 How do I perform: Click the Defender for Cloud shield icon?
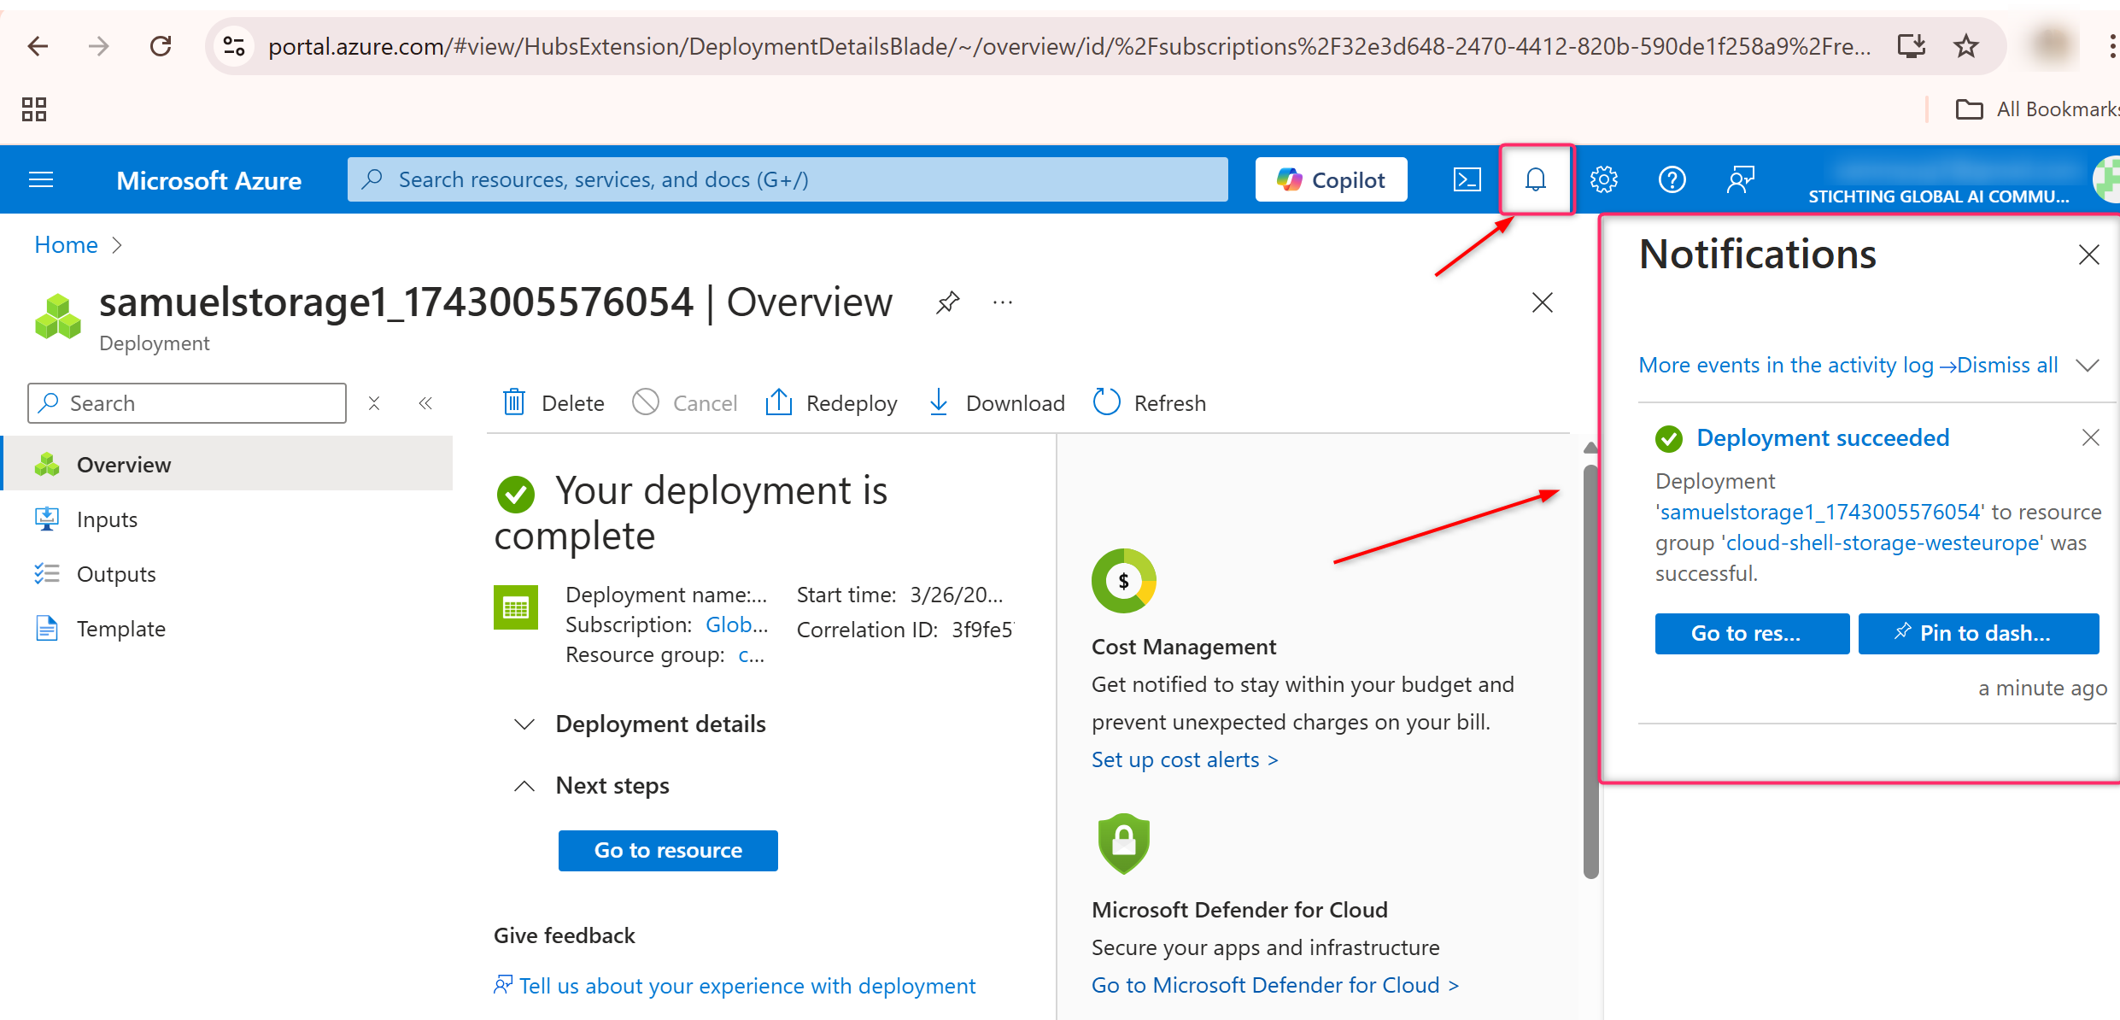click(1124, 843)
